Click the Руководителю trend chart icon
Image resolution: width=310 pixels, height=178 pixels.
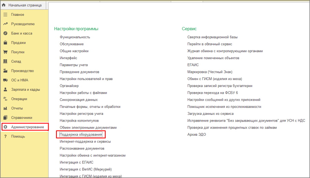[x=5, y=24]
